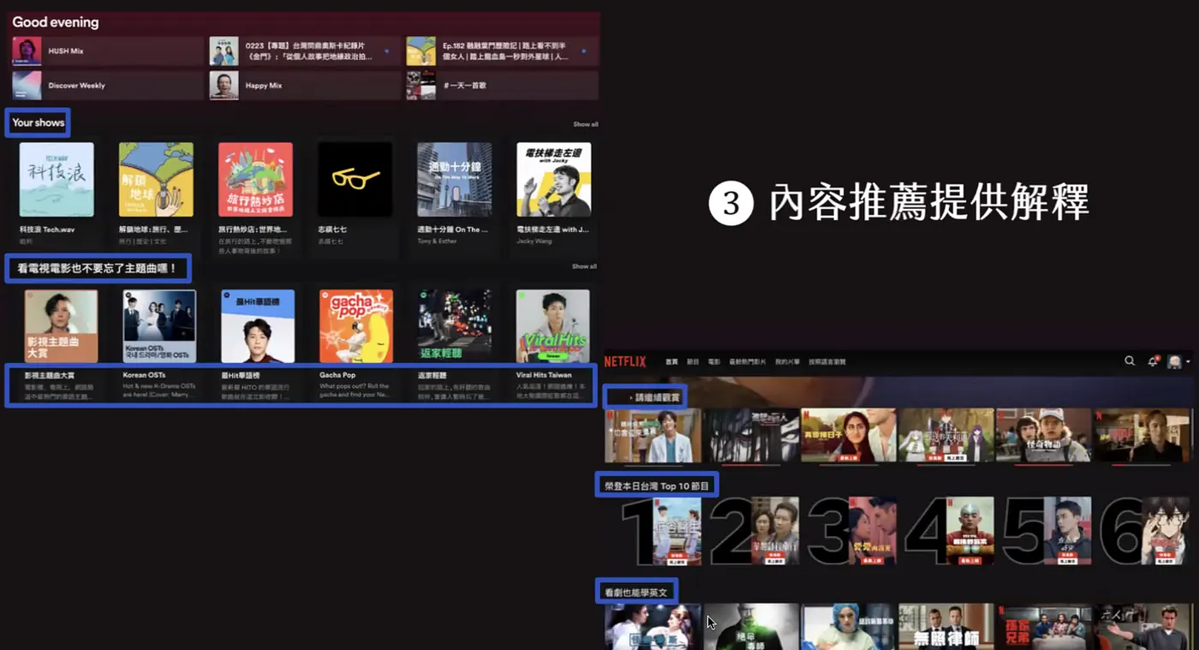Open #一天一首歌 playlist shortcut
Image resolution: width=1199 pixels, height=650 pixels.
tap(502, 86)
